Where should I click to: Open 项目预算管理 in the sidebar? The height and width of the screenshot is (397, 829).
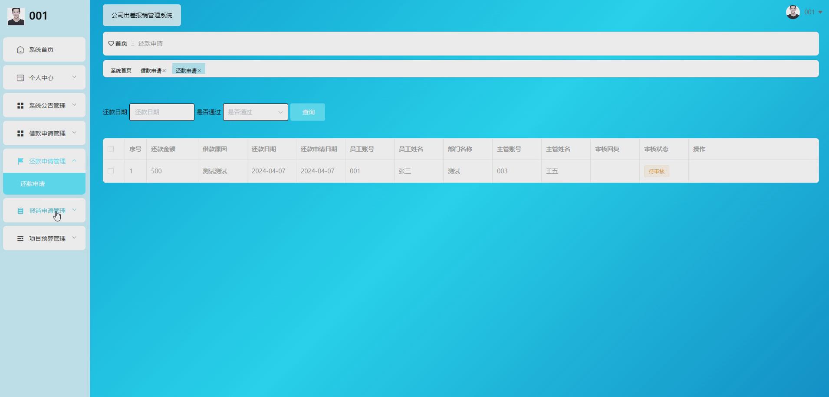pyautogui.click(x=44, y=238)
